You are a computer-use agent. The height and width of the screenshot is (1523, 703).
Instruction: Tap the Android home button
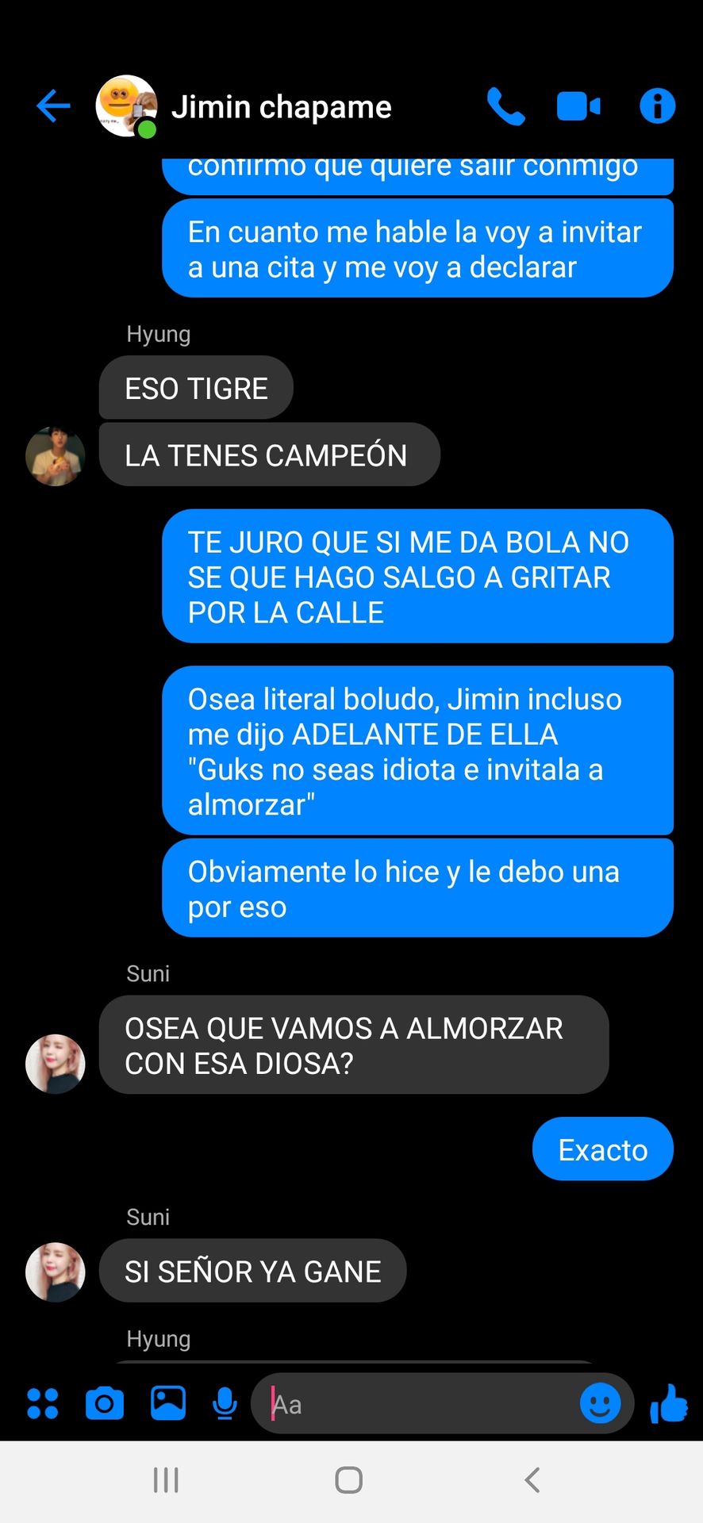[x=349, y=1479]
